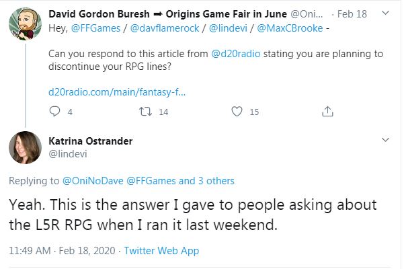
Task: Retweet David Gordon Buresh's tweet
Action: pyautogui.click(x=146, y=112)
